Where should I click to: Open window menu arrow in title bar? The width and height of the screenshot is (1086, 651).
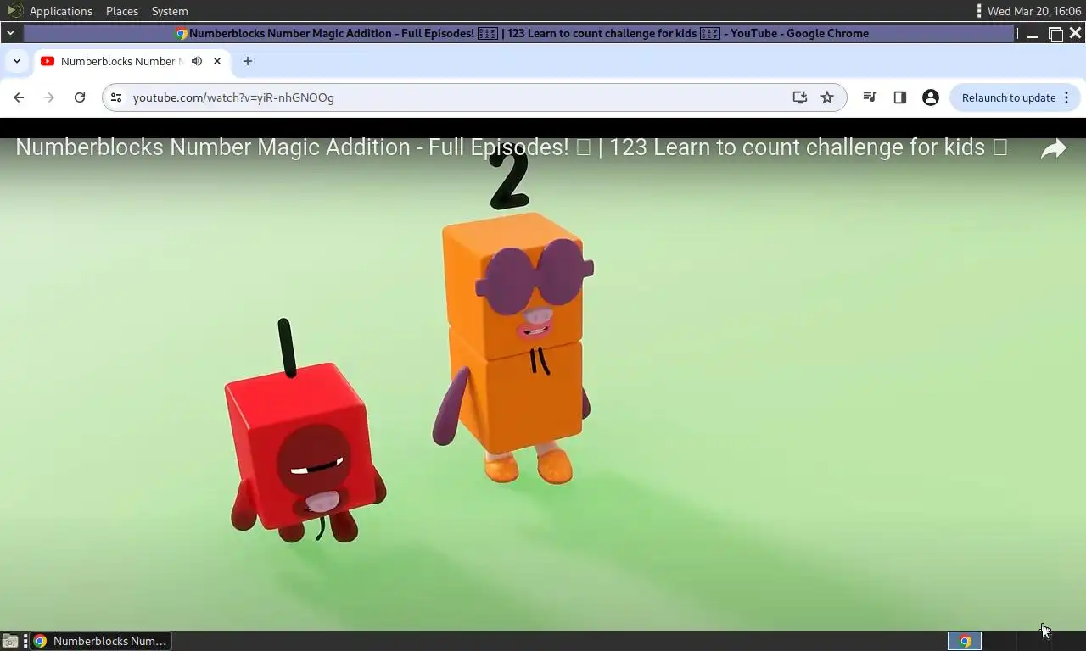click(10, 33)
